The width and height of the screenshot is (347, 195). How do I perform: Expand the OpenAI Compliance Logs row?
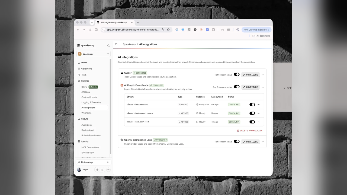tap(263, 142)
